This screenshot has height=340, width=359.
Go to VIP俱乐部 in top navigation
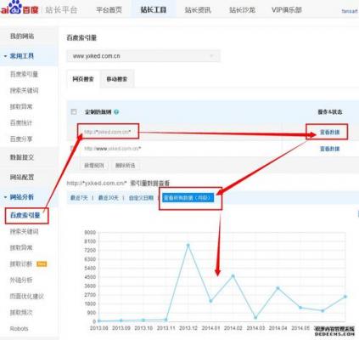pos(287,10)
